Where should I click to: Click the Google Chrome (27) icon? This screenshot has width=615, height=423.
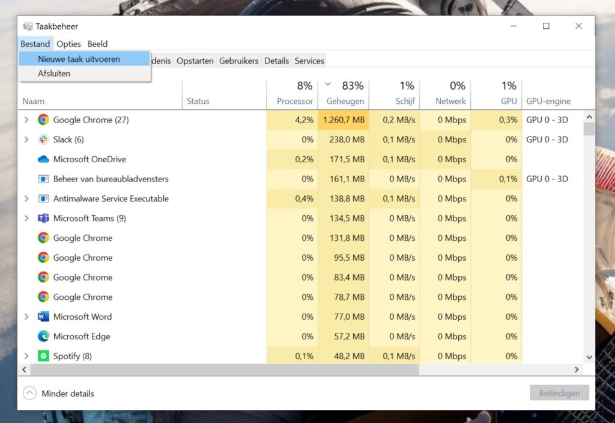[43, 120]
